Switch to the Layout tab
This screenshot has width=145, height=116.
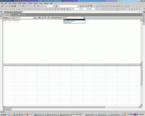(x=14, y=15)
